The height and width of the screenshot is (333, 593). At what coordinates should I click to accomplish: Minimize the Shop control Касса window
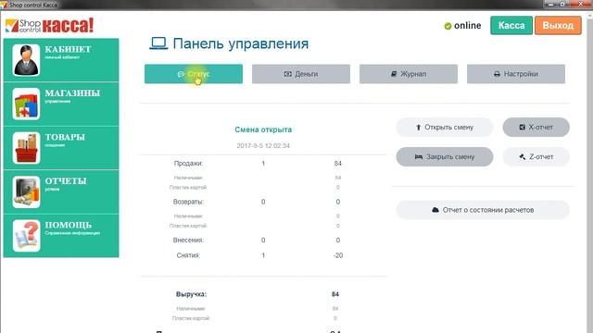click(x=550, y=4)
